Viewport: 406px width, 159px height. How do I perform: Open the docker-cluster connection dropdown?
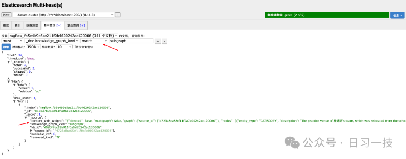coord(64,15)
